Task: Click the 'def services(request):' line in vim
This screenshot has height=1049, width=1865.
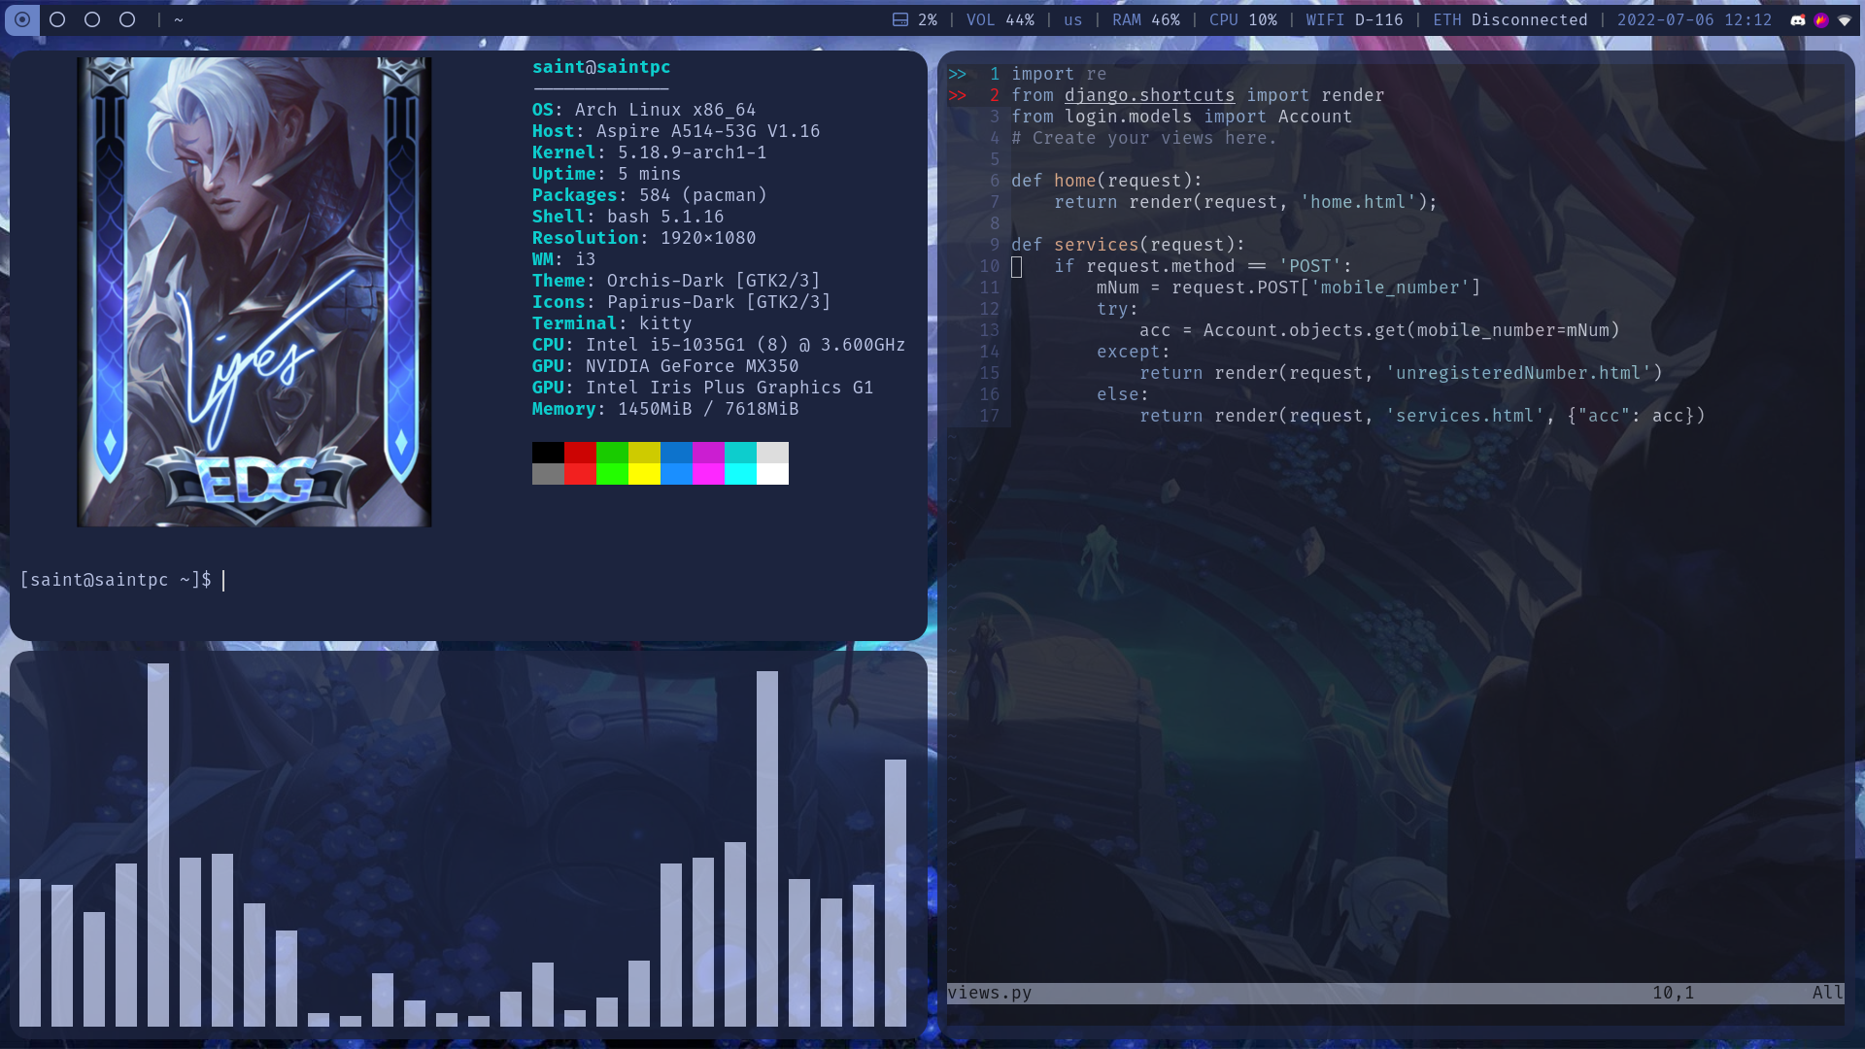Action: (x=1128, y=245)
